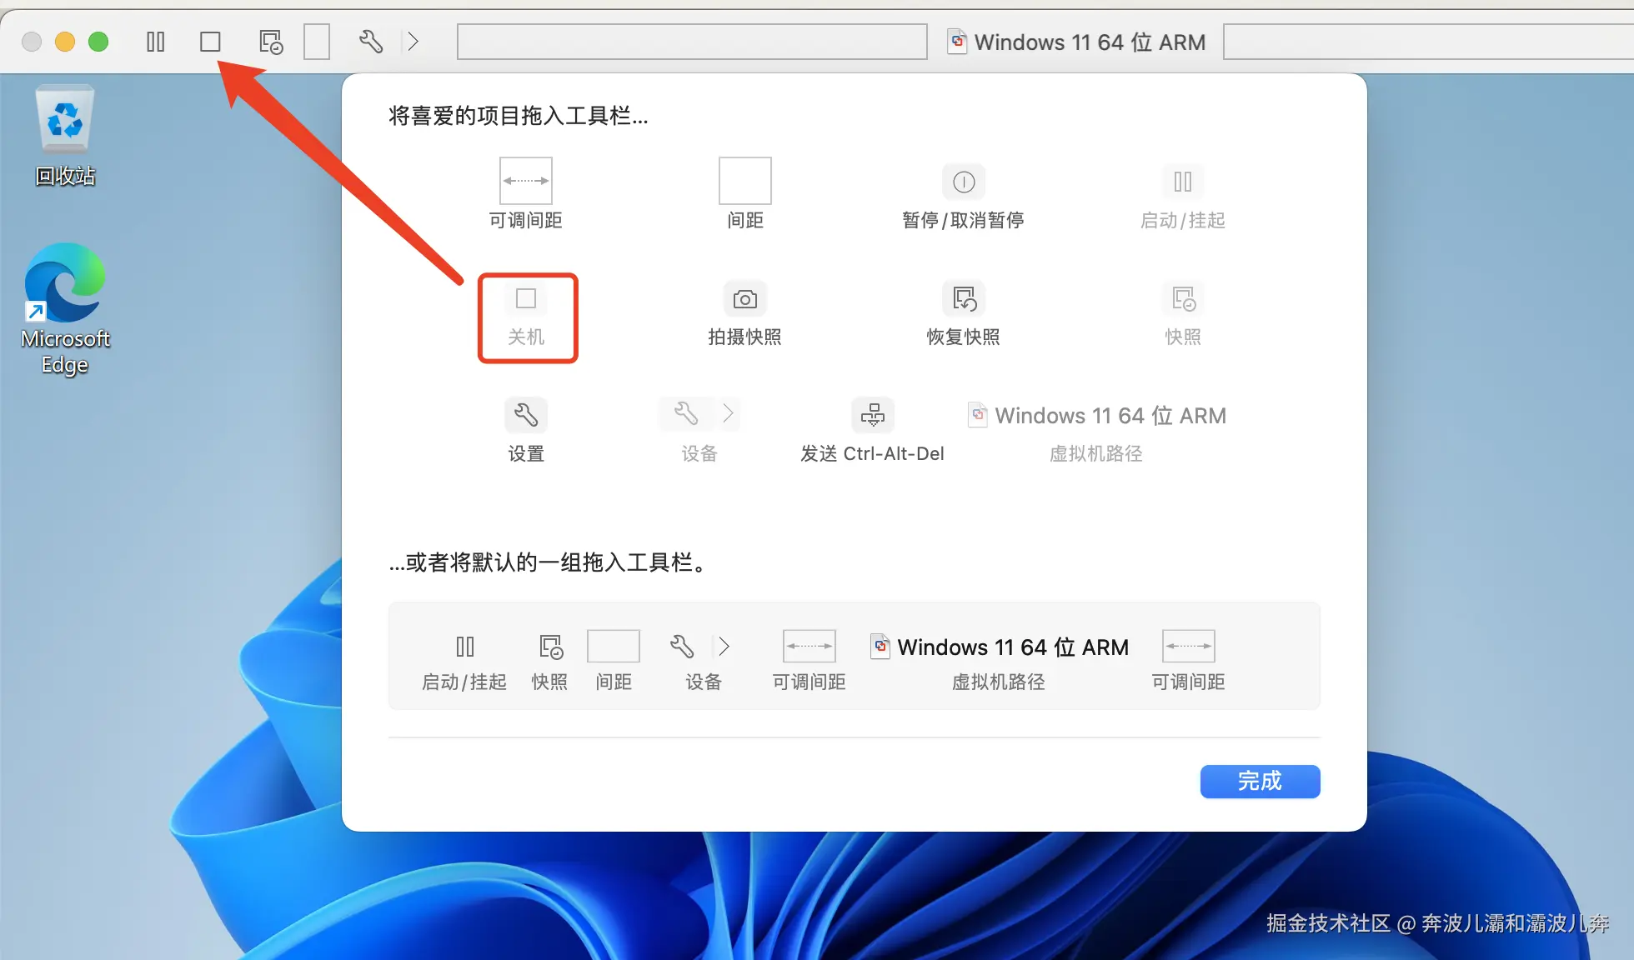Click the Windows 11 64 位 ARM title in the window toolbar
Image resolution: width=1634 pixels, height=960 pixels.
pos(1076,42)
